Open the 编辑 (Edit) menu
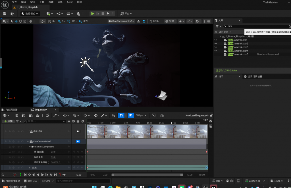Viewport: 291px width, 188px height. click(x=24, y=2)
